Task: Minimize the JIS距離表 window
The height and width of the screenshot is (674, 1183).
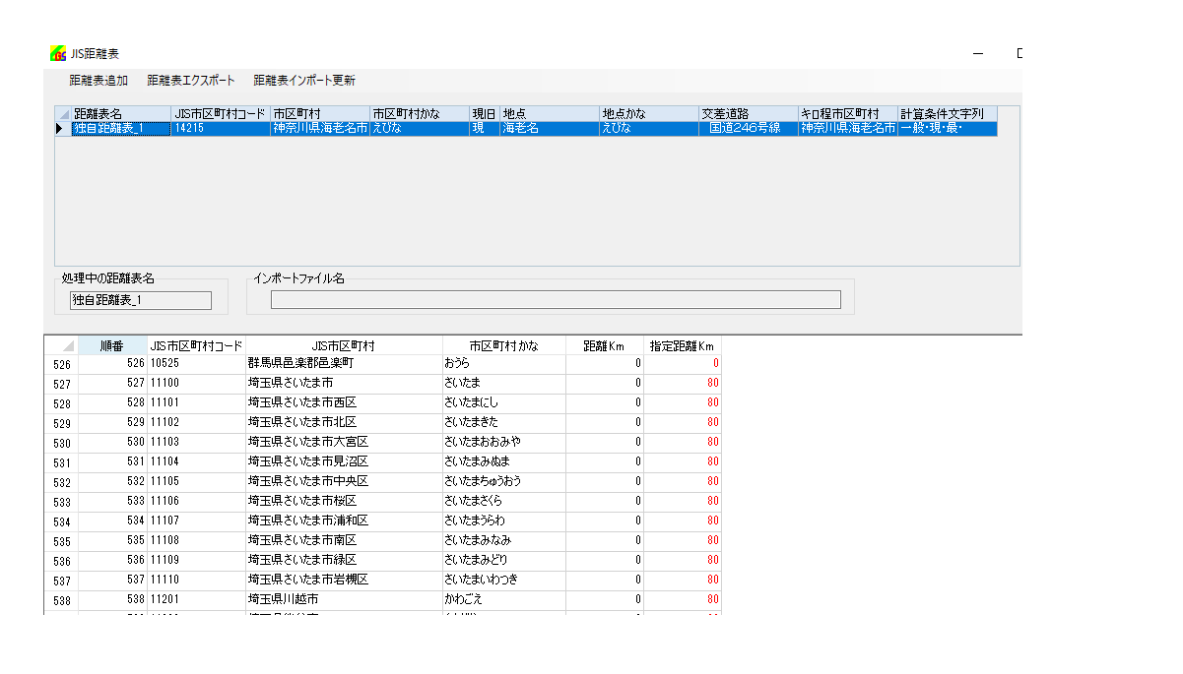Action: pos(978,54)
